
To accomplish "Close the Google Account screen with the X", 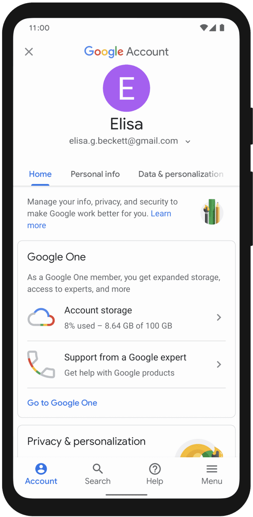I will click(29, 52).
